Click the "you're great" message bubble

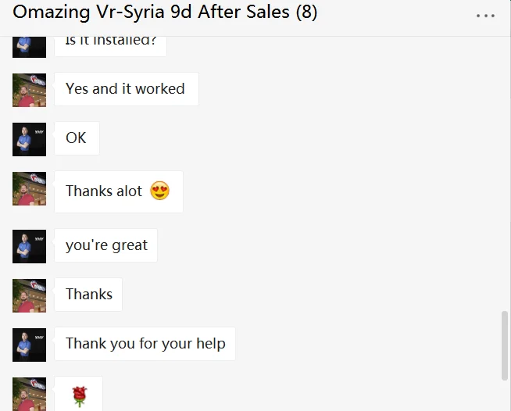coord(106,245)
